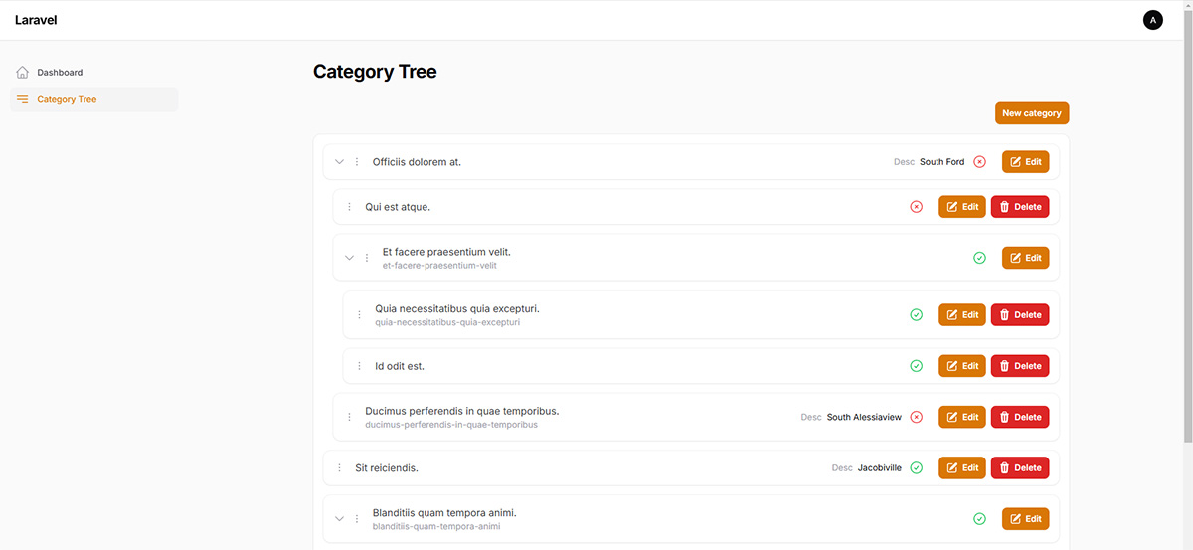Click green check status for Sit reiciendis.
1193x550 pixels.
click(x=917, y=467)
